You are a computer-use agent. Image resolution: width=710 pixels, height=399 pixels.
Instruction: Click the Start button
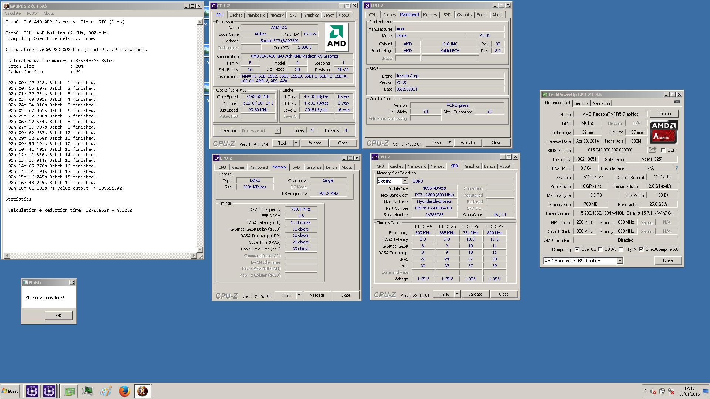click(10, 391)
